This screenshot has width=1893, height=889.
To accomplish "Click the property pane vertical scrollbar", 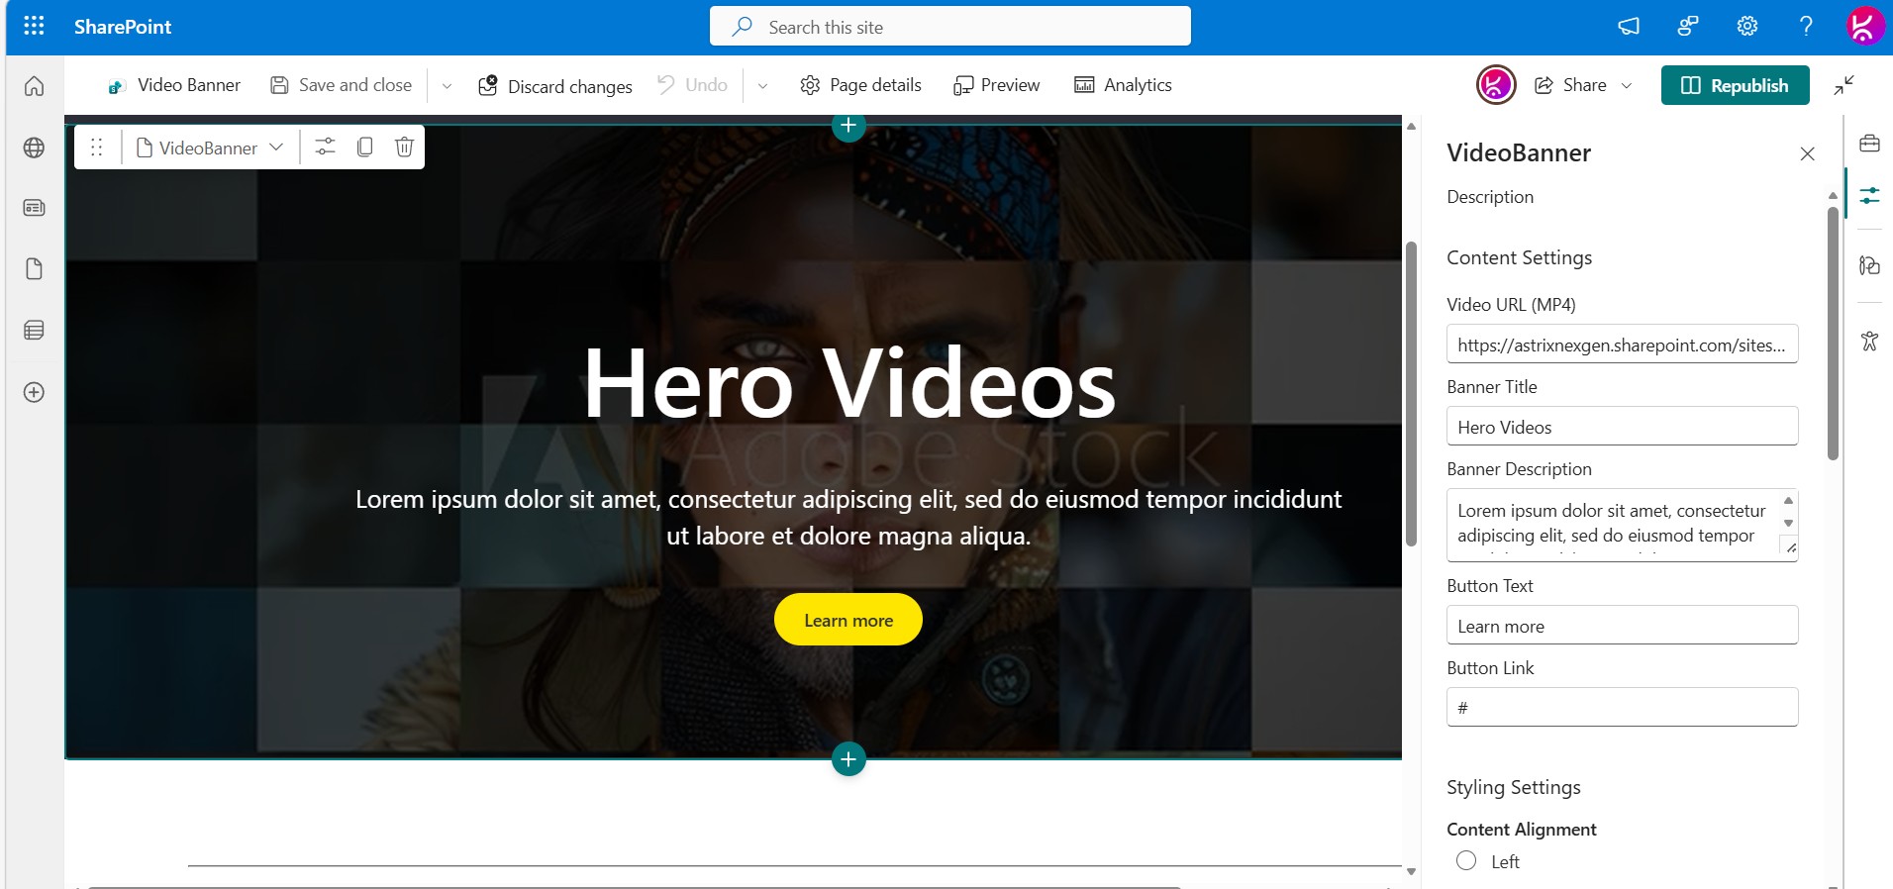I will [x=1833, y=335].
